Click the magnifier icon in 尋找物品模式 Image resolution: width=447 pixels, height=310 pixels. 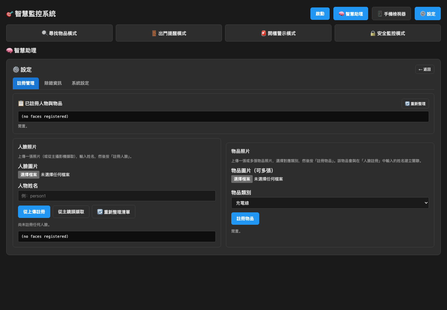(x=45, y=33)
